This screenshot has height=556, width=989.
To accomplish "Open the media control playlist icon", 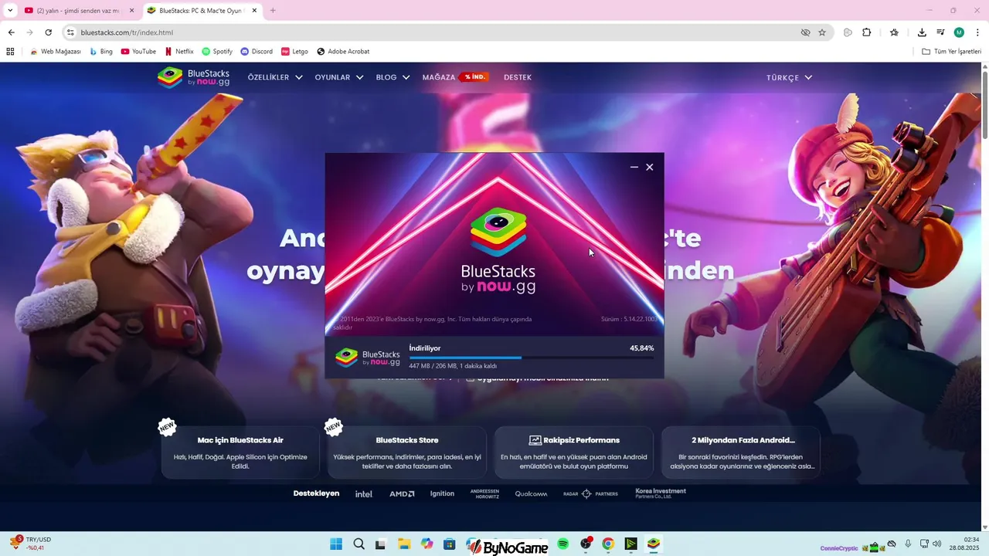I will click(940, 32).
